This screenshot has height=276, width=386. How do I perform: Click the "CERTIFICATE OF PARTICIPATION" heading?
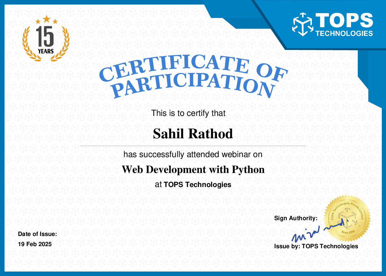click(x=194, y=76)
